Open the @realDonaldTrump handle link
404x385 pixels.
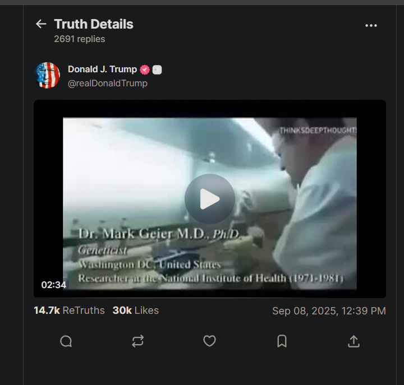pos(107,83)
